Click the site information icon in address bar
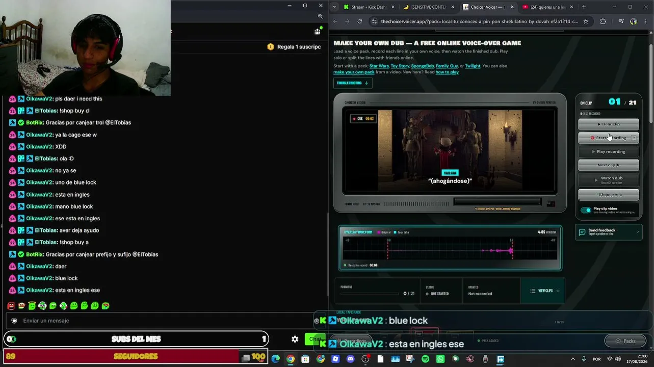This screenshot has width=654, height=367. (x=375, y=21)
